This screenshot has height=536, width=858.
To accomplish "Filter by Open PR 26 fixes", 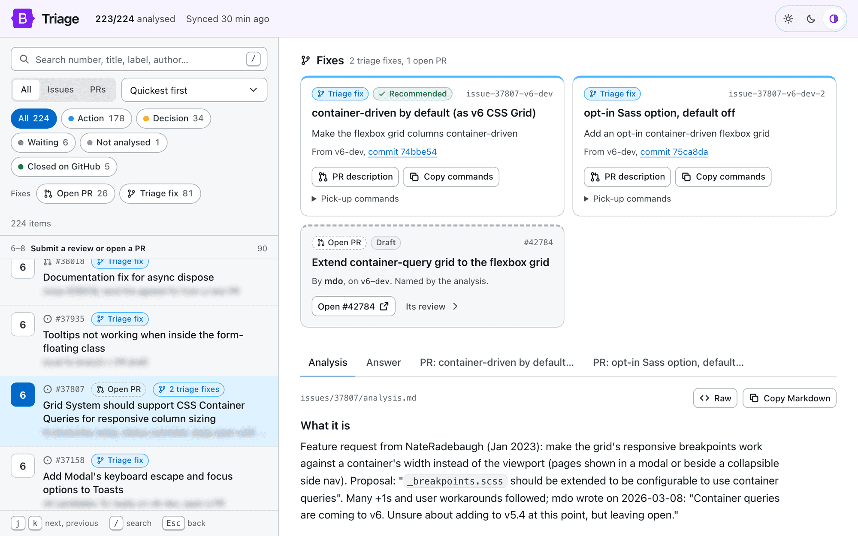I will pos(76,193).
